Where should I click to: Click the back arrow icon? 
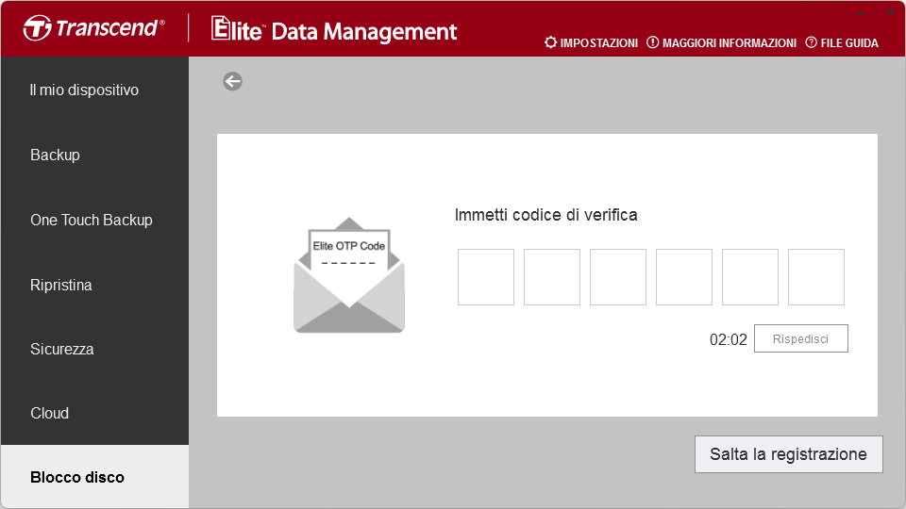[233, 81]
